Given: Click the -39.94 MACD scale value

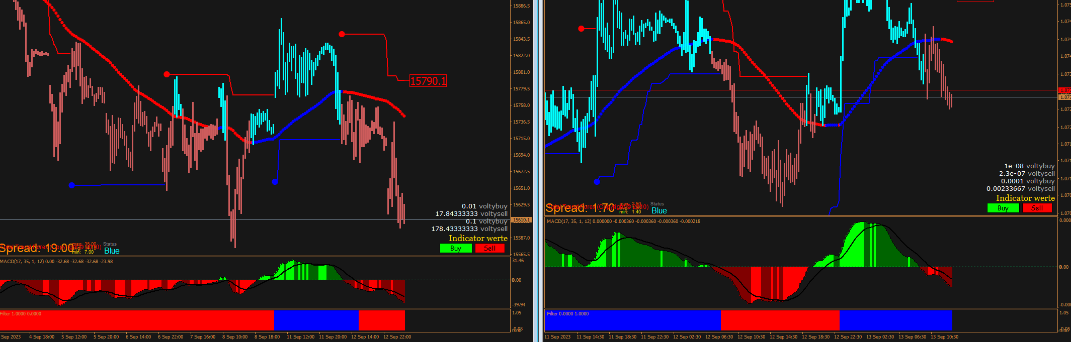Looking at the screenshot, I should tap(519, 305).
